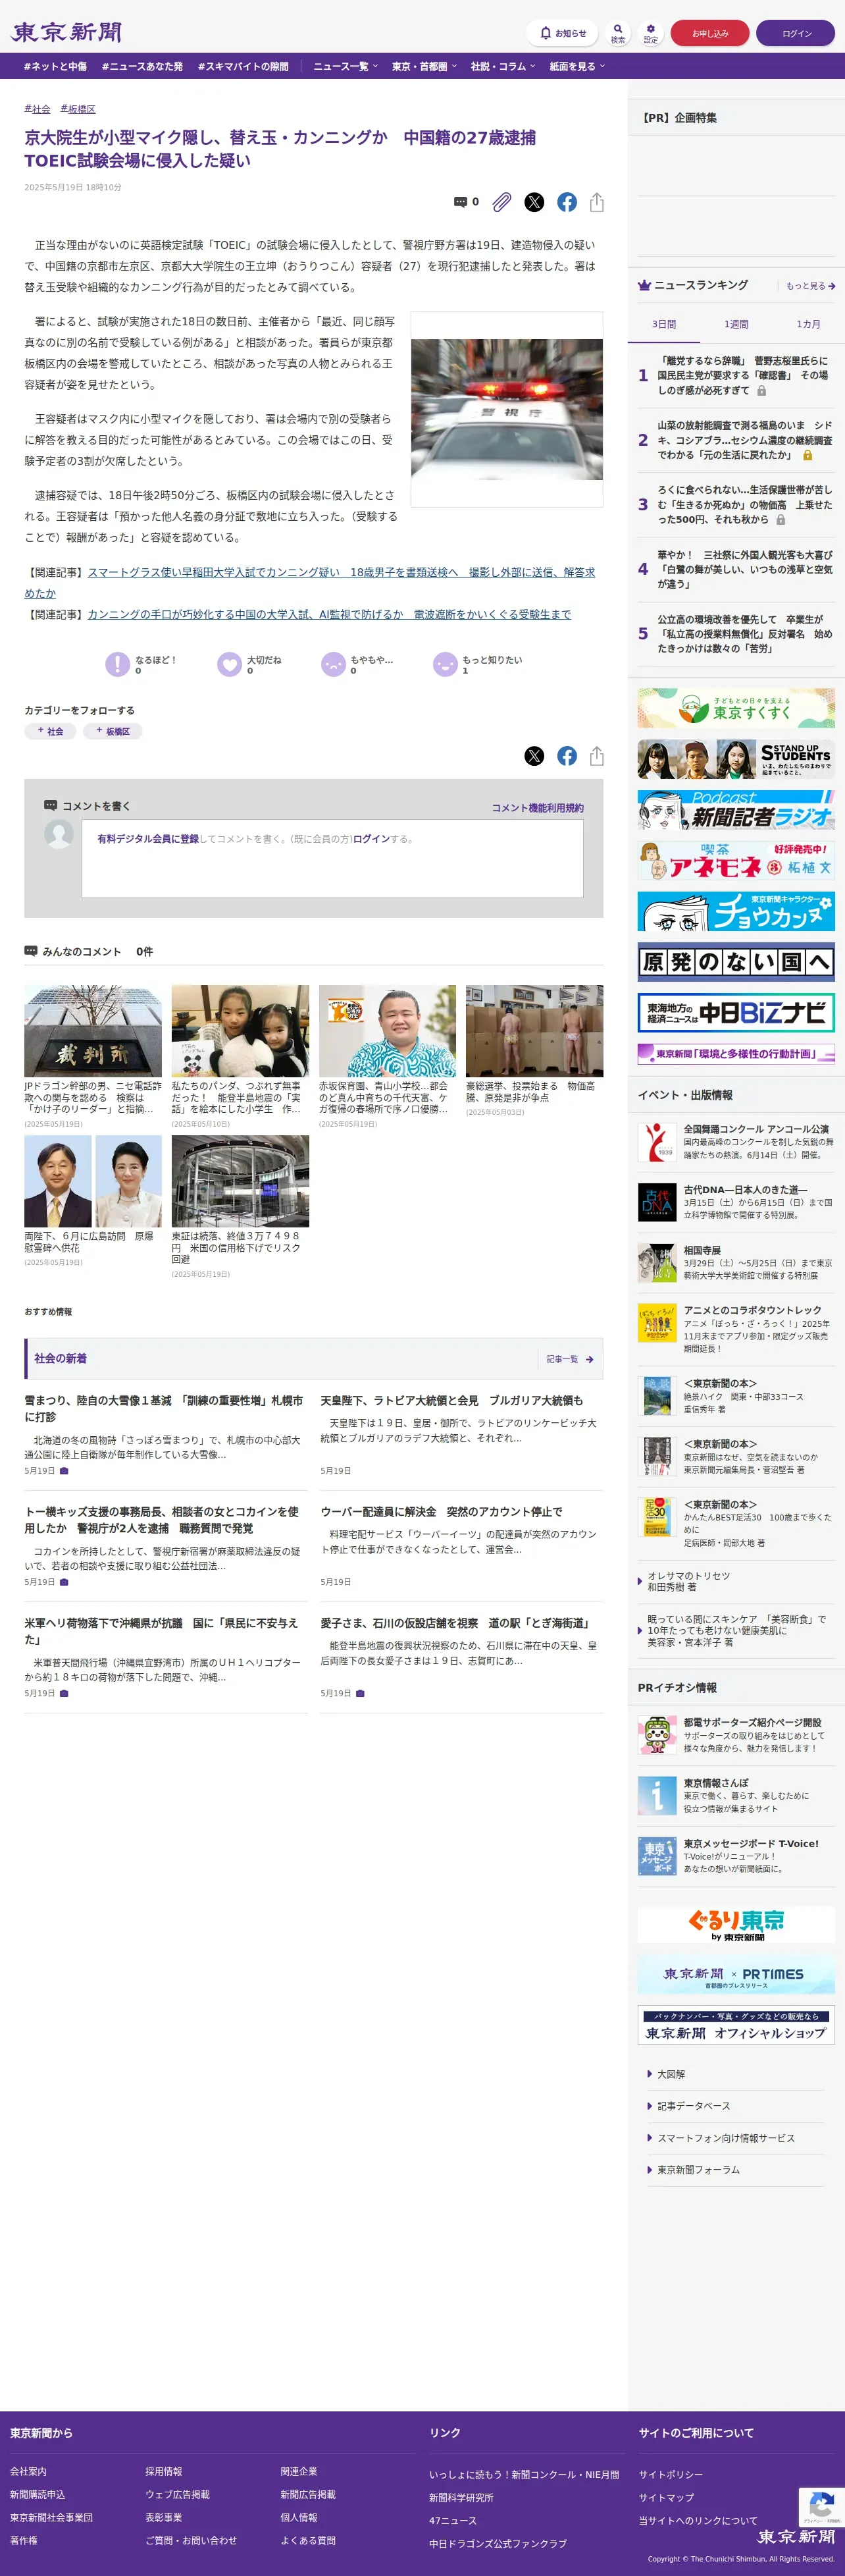The width and height of the screenshot is (845, 2576).
Task: Switch ranking to the 1カ月 tab
Action: (x=808, y=324)
